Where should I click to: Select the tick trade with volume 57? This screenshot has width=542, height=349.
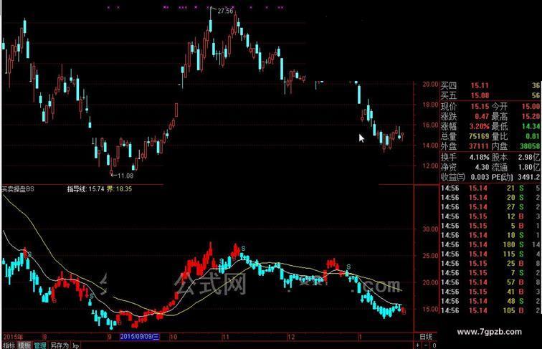[490, 282]
